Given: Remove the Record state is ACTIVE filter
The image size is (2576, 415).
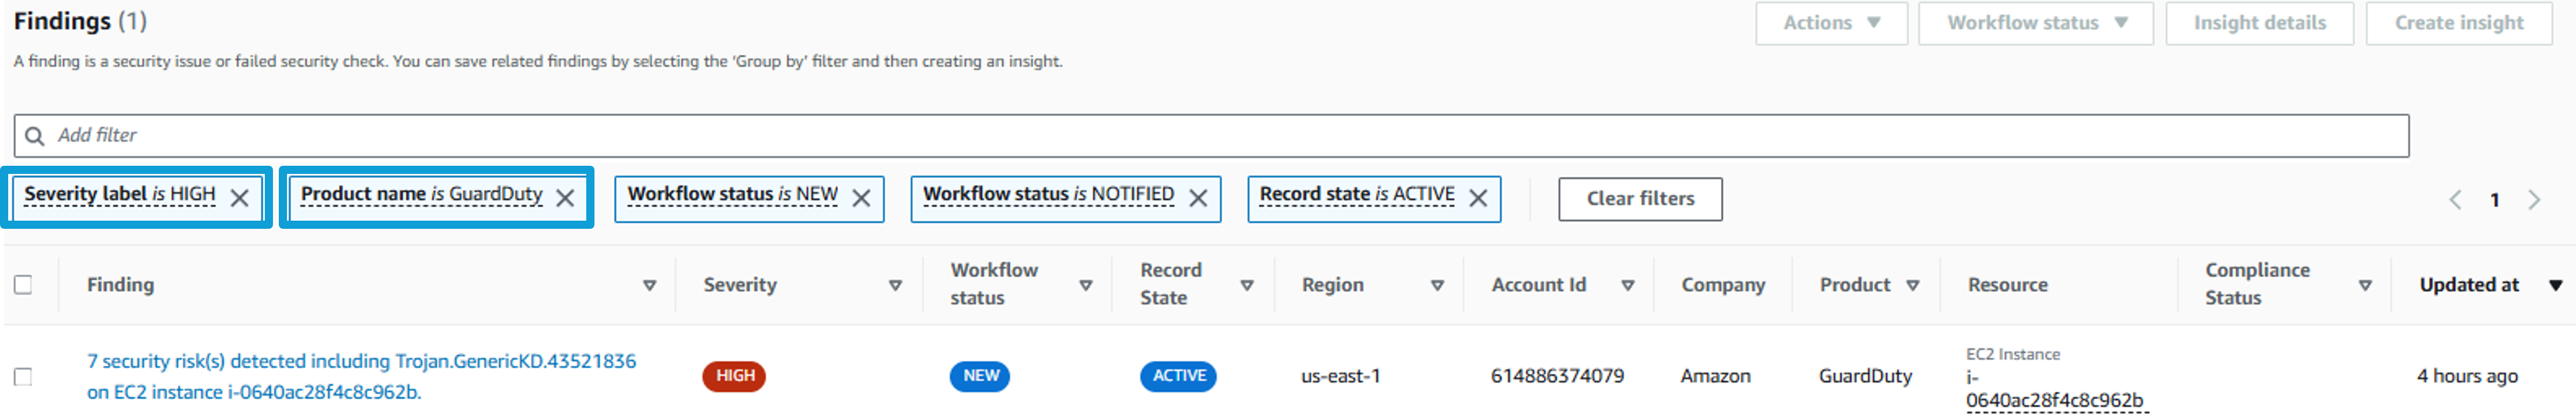Looking at the screenshot, I should coord(1478,197).
